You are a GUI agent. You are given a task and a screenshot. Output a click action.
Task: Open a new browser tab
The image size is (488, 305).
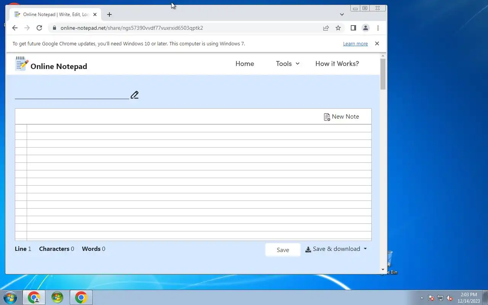pos(109,14)
